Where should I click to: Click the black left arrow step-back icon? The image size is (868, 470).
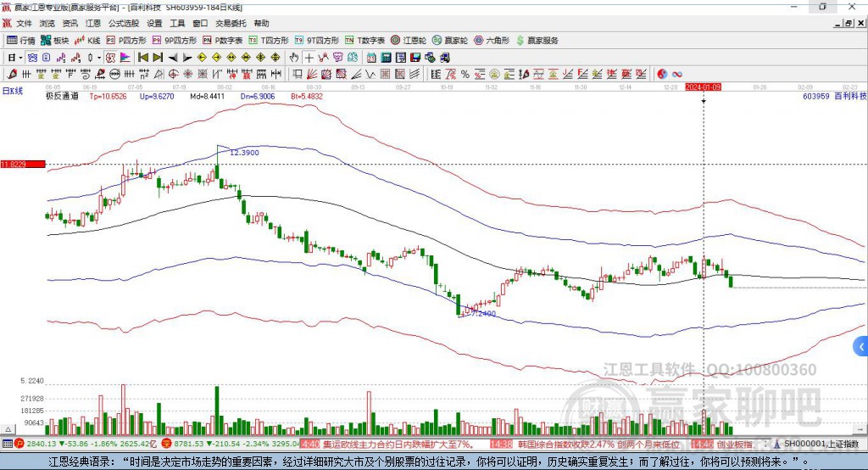coord(173,58)
